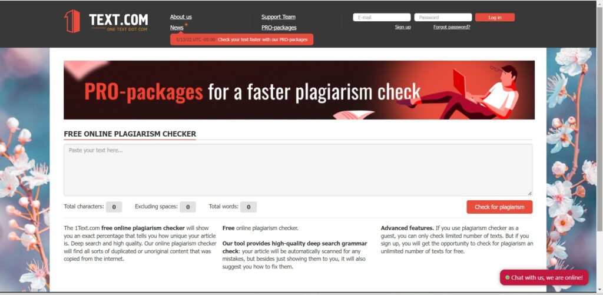Click the TEXT.COM site title text
Screen dimensions: 603x295
click(x=118, y=19)
